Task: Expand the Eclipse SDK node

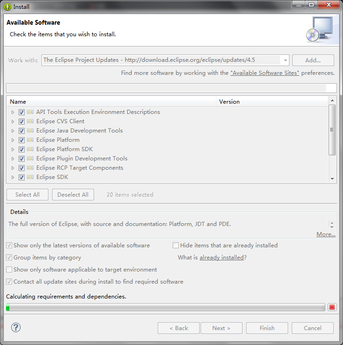Action: pyautogui.click(x=13, y=177)
